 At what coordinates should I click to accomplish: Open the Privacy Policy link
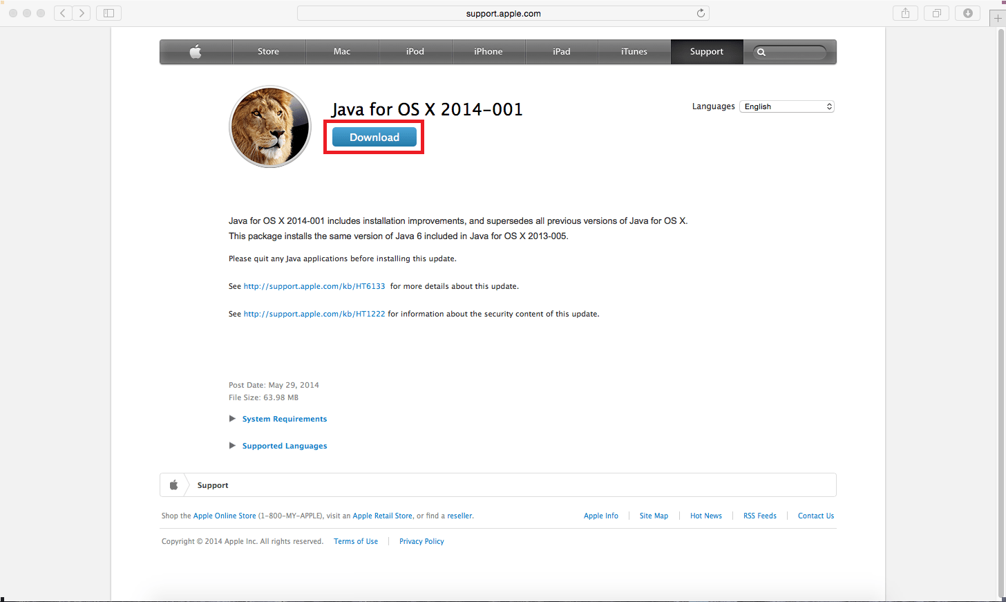pos(421,541)
